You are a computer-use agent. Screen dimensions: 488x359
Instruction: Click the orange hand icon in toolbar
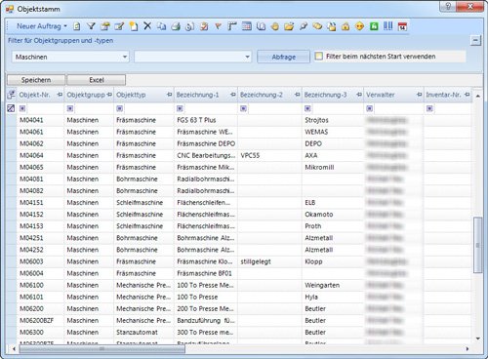275,26
